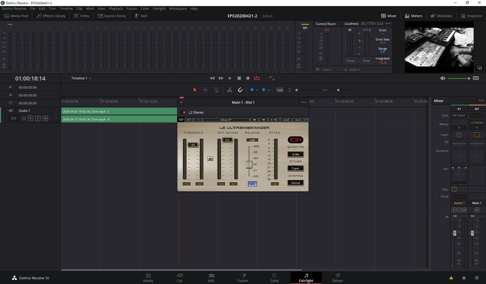The image size is (486, 284).
Task: Redo in the L2 plugin toolbar
Action: point(198,120)
